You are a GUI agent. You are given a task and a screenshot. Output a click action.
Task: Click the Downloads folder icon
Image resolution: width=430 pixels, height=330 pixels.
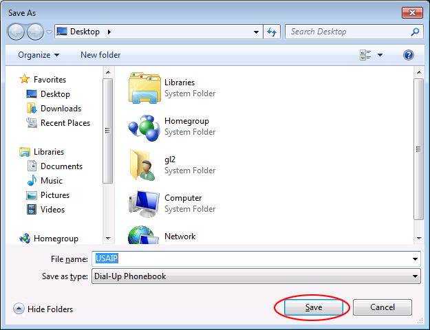(x=32, y=108)
